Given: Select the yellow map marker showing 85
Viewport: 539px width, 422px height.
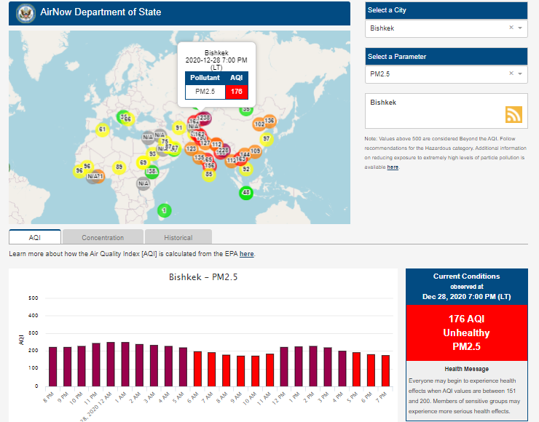Looking at the screenshot, I should tap(209, 174).
